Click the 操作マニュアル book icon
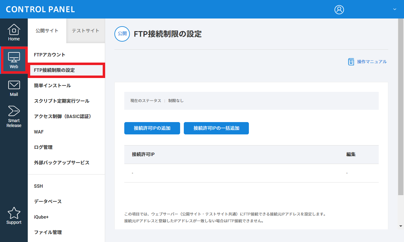404x242 pixels. coord(351,62)
